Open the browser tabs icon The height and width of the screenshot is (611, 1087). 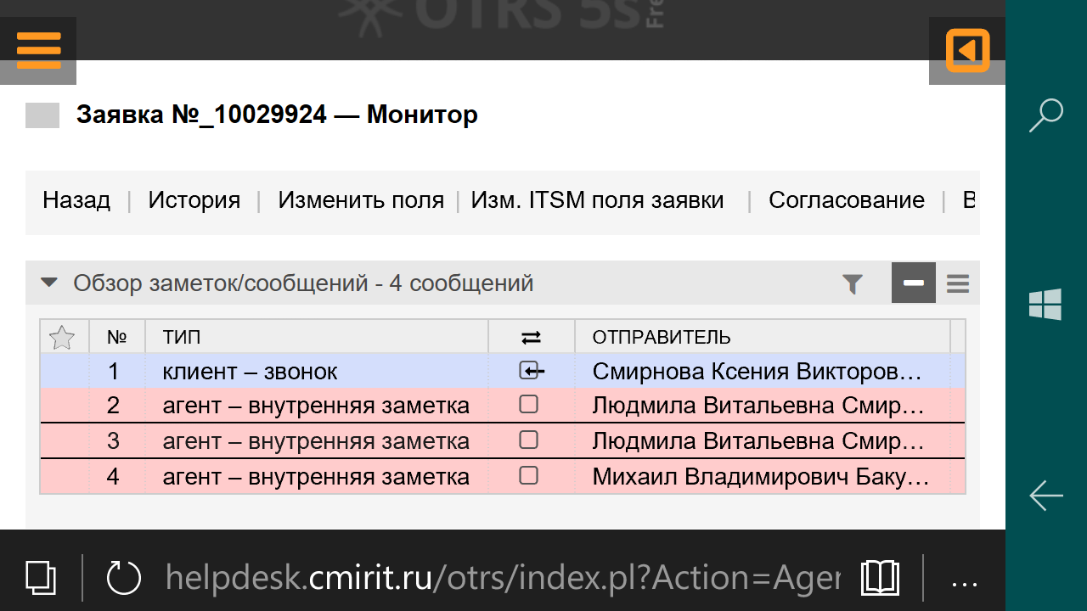(40, 578)
